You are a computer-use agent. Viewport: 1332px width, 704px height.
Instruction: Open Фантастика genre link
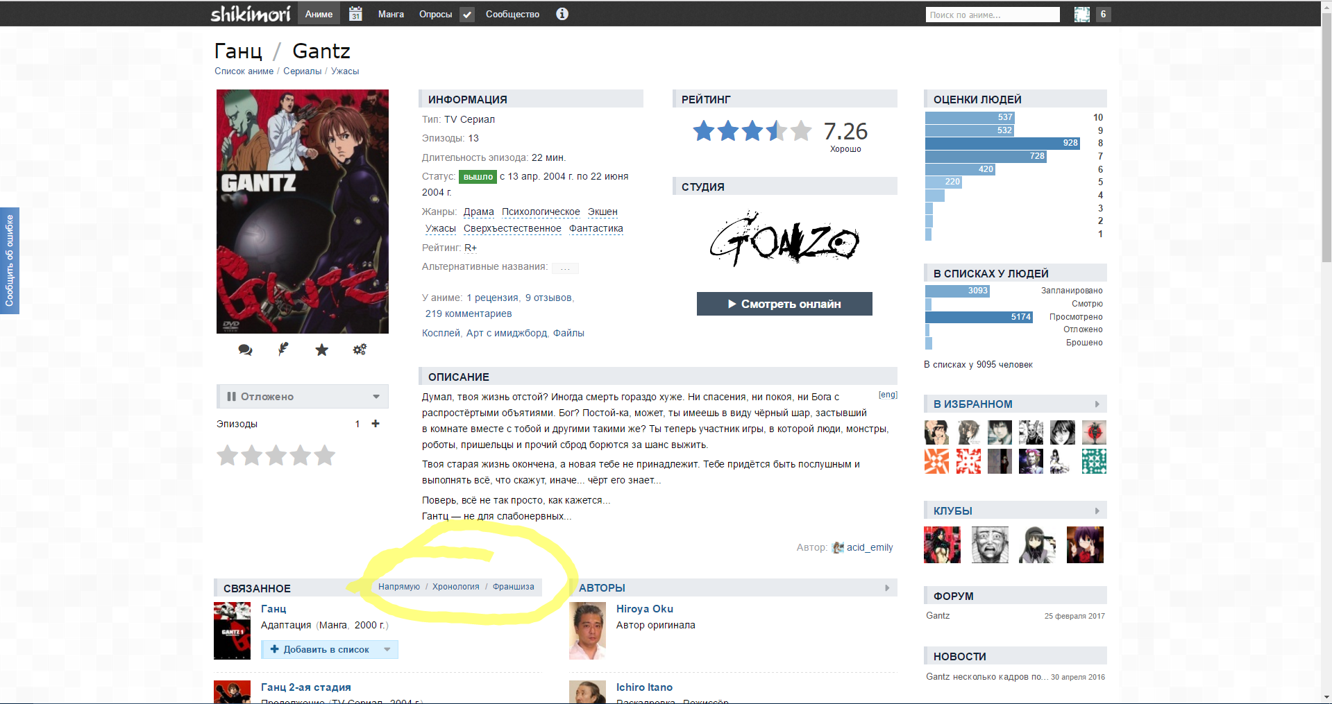(596, 229)
